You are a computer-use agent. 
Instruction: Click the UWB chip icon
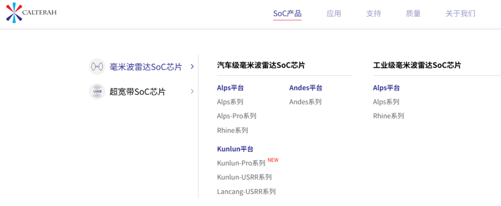(x=97, y=91)
